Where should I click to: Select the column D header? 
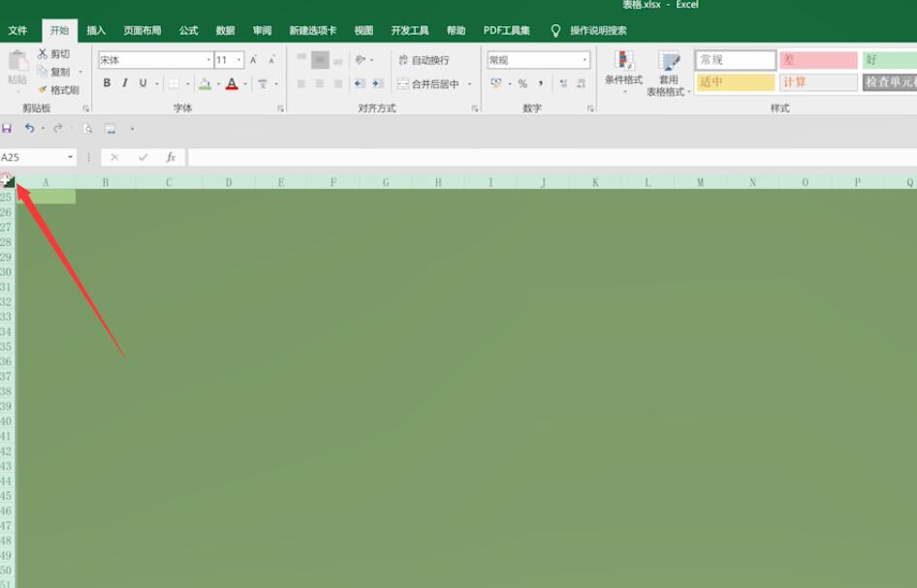(x=229, y=182)
